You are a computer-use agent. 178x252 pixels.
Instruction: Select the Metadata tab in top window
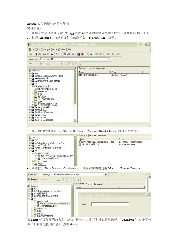pos(101,69)
